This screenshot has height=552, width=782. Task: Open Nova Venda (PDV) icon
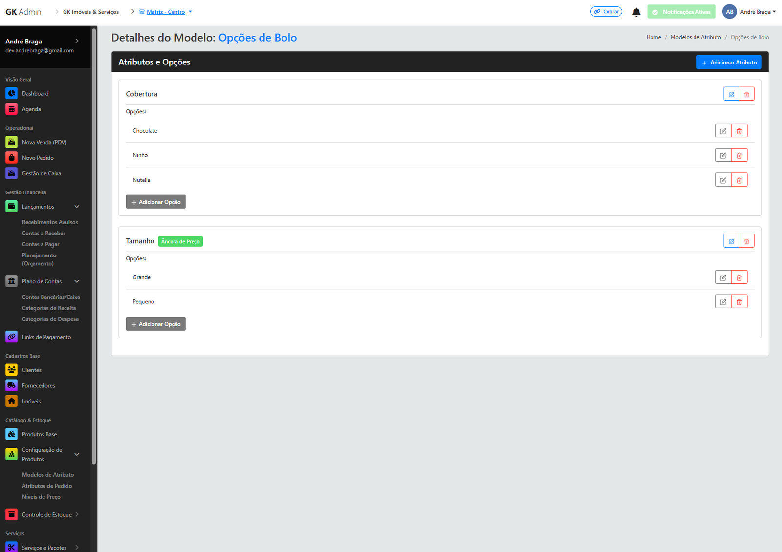[12, 142]
